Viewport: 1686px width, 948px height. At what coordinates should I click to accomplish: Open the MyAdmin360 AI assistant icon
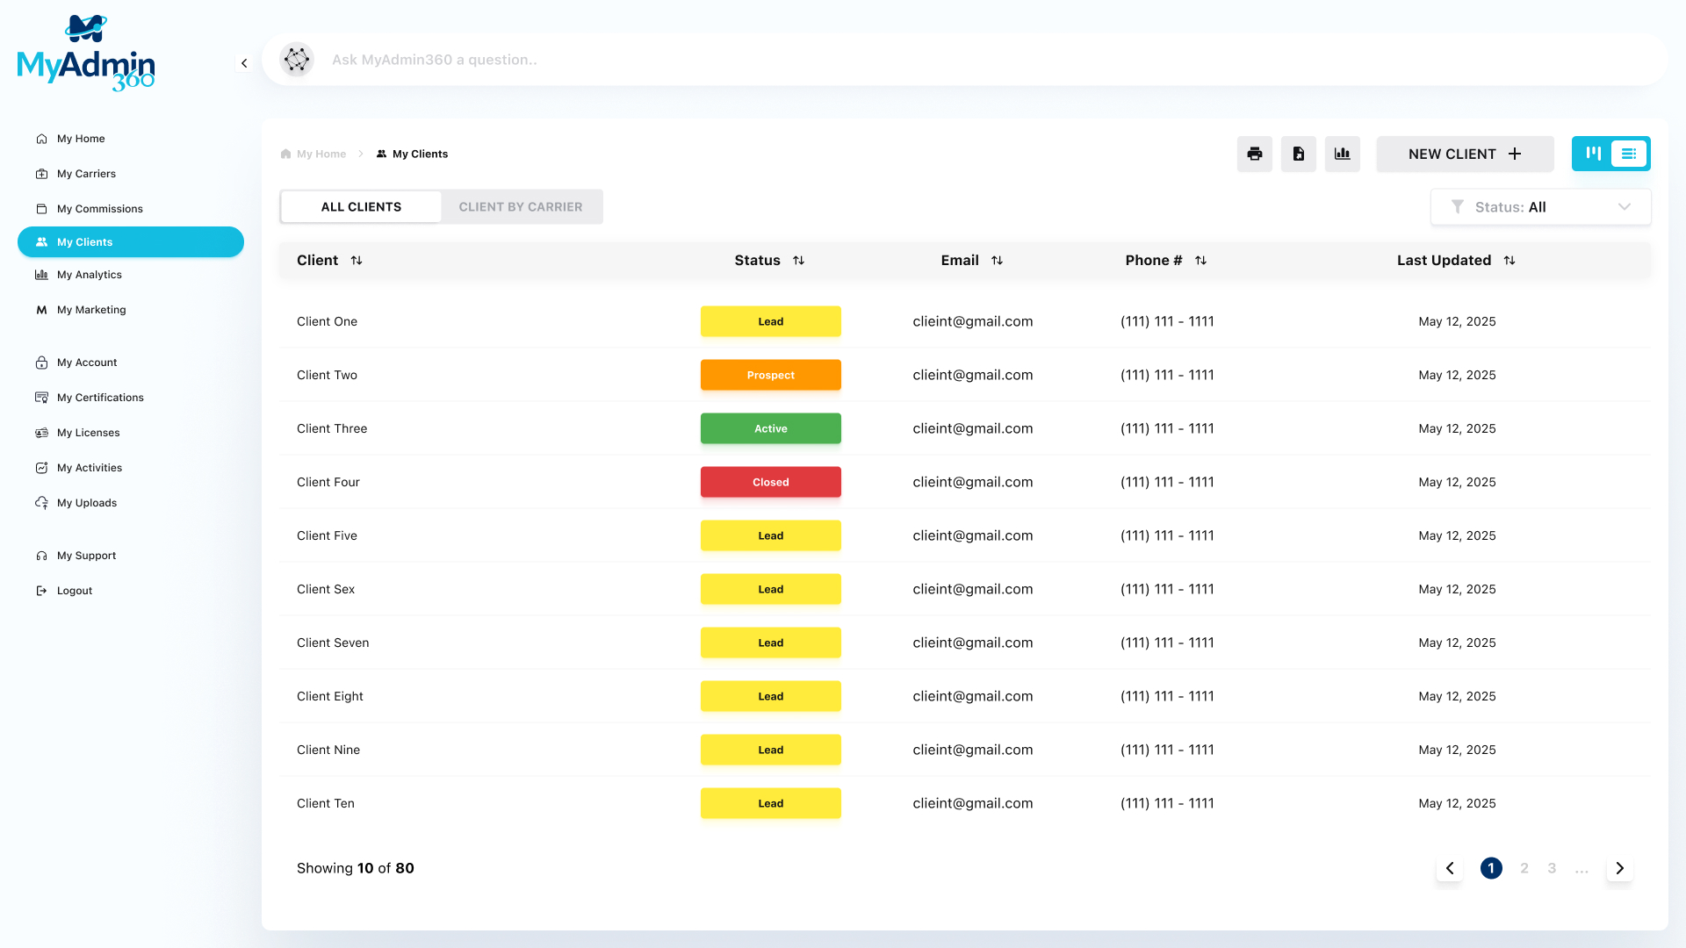(297, 60)
